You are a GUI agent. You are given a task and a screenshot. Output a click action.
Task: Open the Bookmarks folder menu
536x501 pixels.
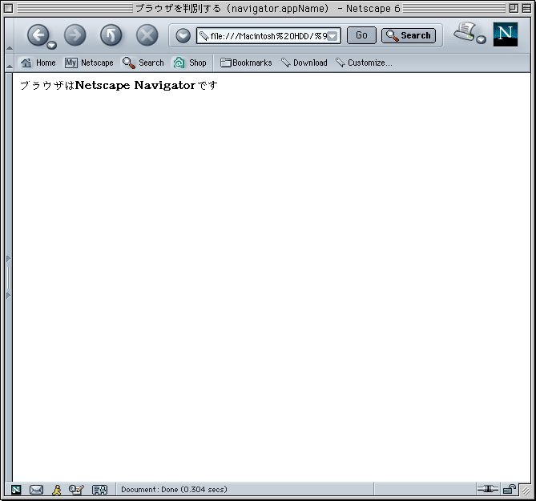pyautogui.click(x=246, y=63)
